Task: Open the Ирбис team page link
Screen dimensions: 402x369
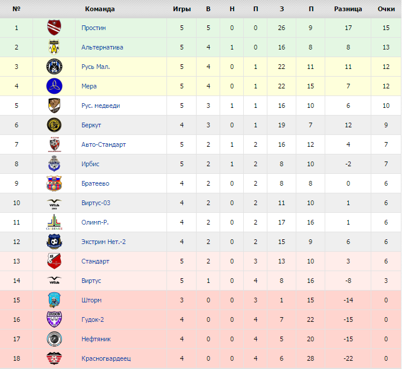Action: click(x=91, y=164)
